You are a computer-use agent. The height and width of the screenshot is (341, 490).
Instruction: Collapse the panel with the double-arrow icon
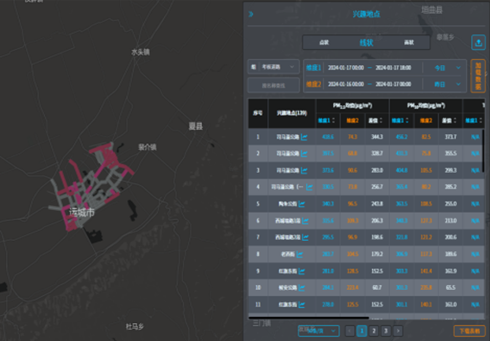pos(251,14)
